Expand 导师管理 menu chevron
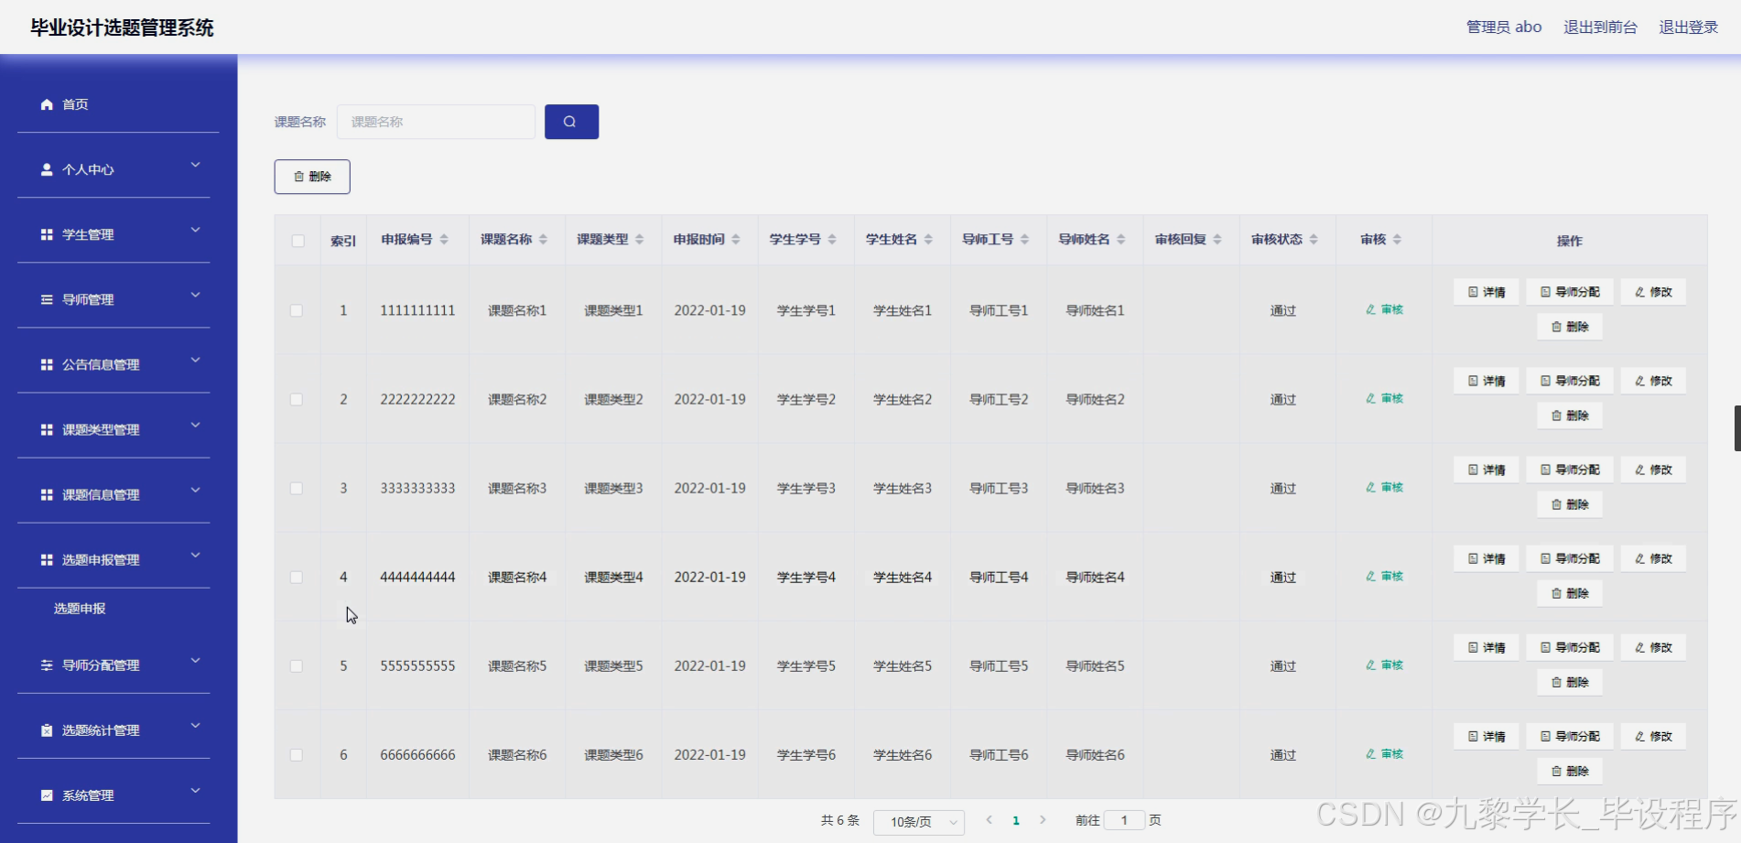 (x=195, y=295)
